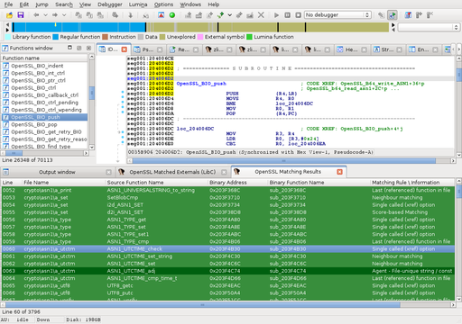Image resolution: width=462 pixels, height=324 pixels.
Task: Click the disassembly view horizontal scrollbar
Action: pos(284,161)
